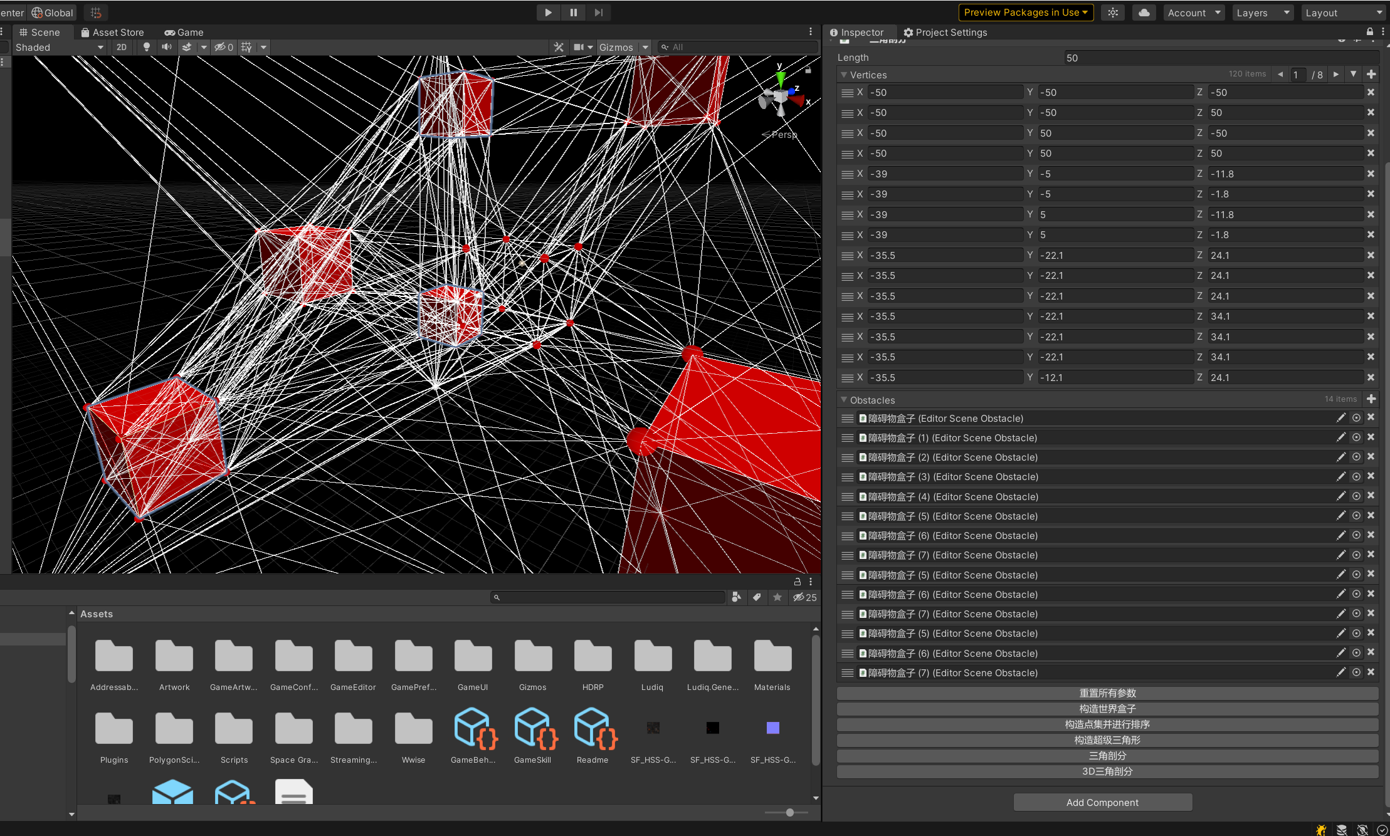The height and width of the screenshot is (836, 1390).
Task: Click the project window search field
Action: (x=605, y=597)
